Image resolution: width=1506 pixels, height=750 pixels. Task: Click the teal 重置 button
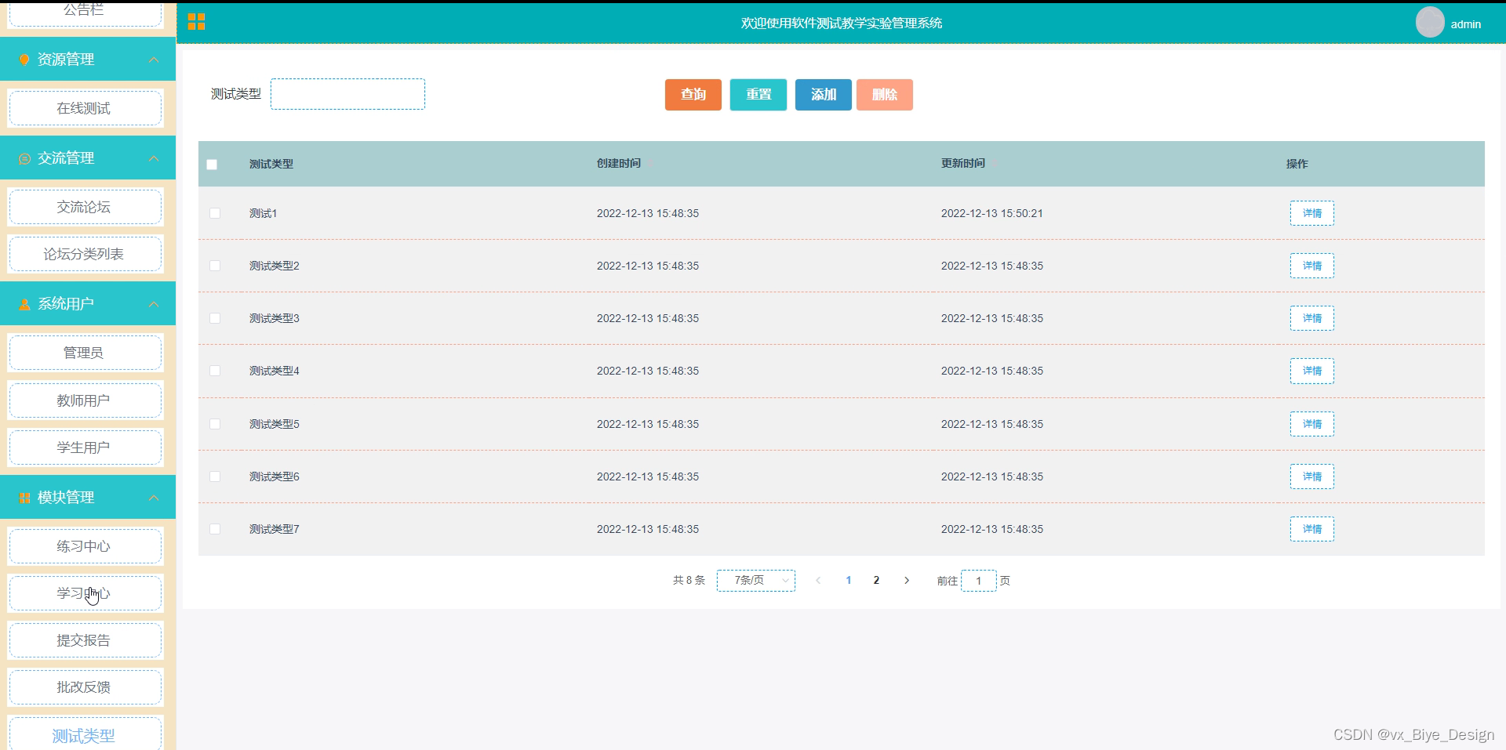[x=758, y=95]
